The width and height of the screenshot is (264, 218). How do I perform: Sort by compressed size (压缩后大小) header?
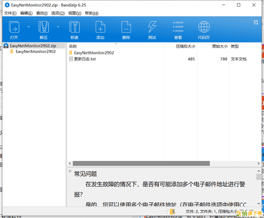185,46
